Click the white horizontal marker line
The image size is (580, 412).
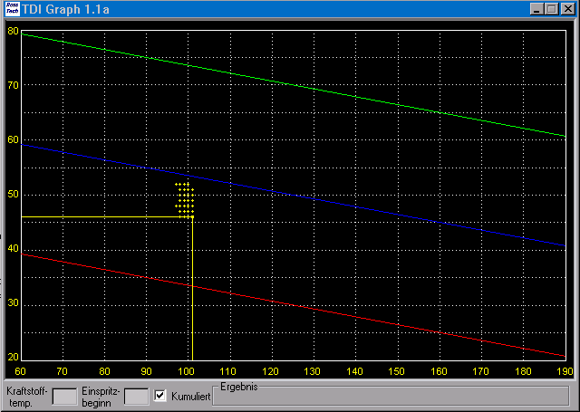(x=91, y=216)
